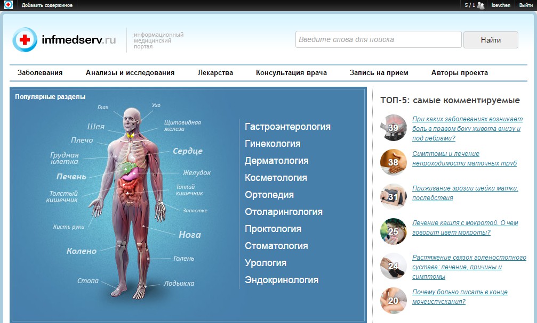Select 'Кисть руки' on the diagram

pos(69,227)
